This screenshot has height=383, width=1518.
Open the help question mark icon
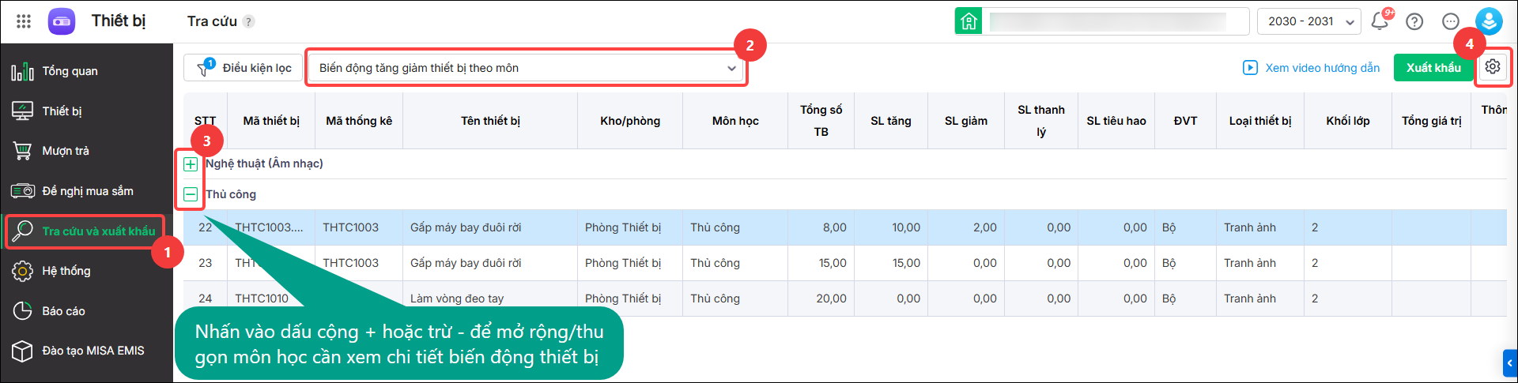click(x=1414, y=21)
